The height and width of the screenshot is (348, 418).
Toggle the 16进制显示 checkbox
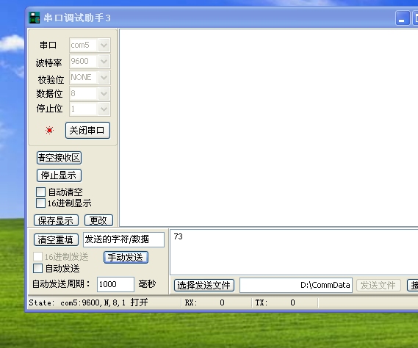point(41,203)
